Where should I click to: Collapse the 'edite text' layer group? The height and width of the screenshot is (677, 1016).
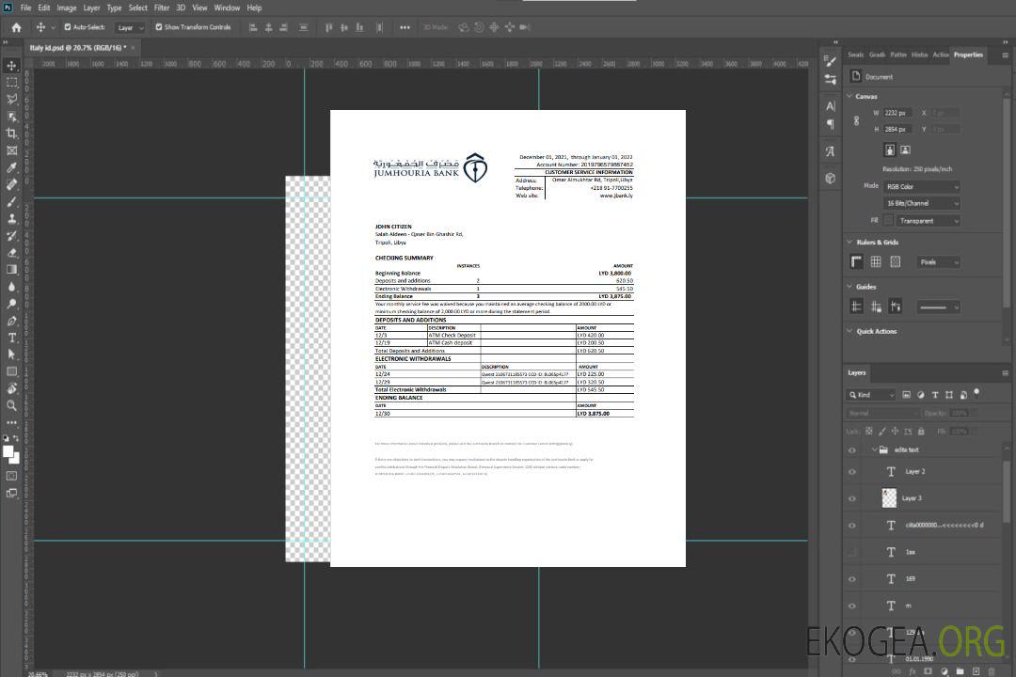[874, 449]
